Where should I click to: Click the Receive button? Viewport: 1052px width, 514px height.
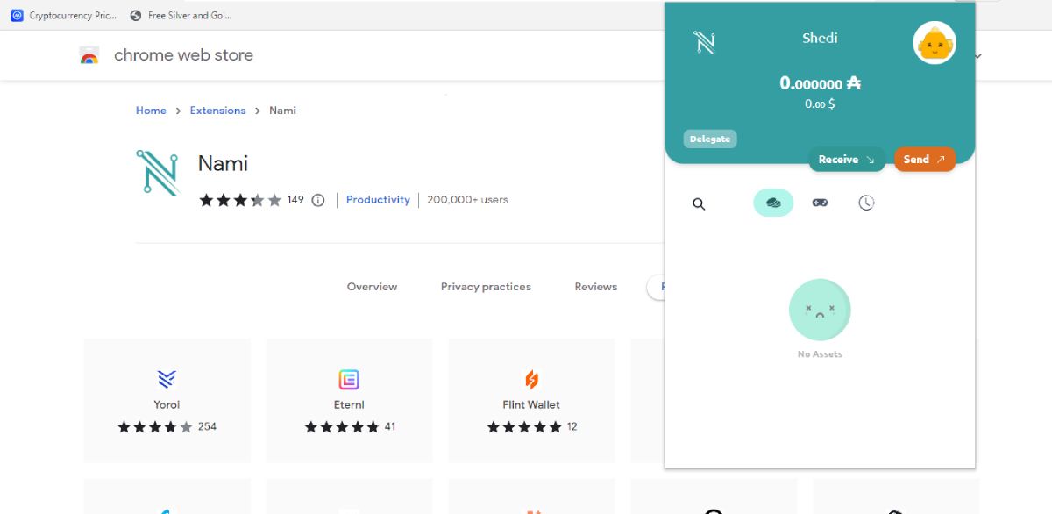tap(846, 159)
